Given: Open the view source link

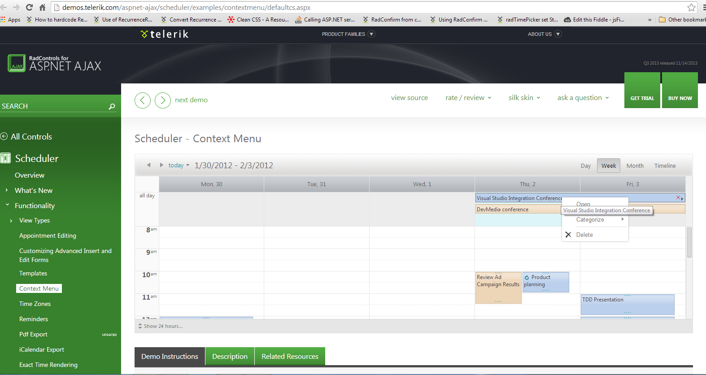Looking at the screenshot, I should point(410,98).
